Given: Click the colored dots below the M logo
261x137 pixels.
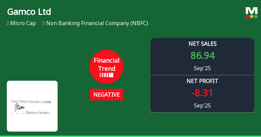Looking at the screenshot, I should coord(252,16).
